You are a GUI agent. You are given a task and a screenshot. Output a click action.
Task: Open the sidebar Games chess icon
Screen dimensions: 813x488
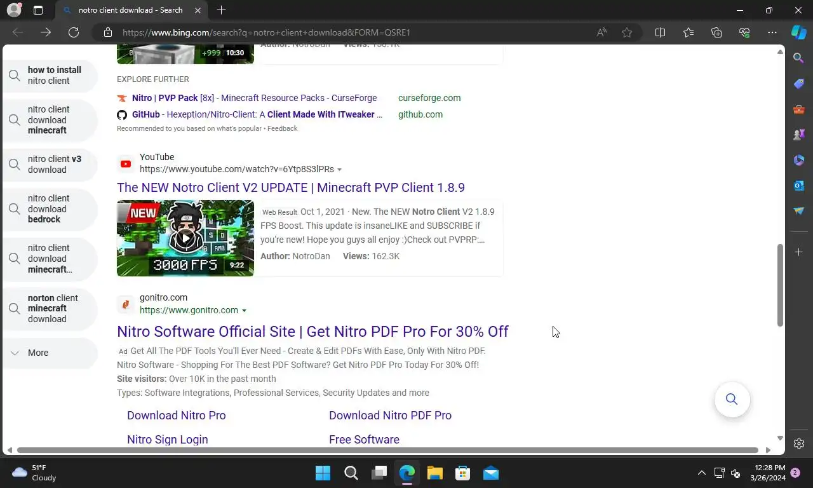799,135
